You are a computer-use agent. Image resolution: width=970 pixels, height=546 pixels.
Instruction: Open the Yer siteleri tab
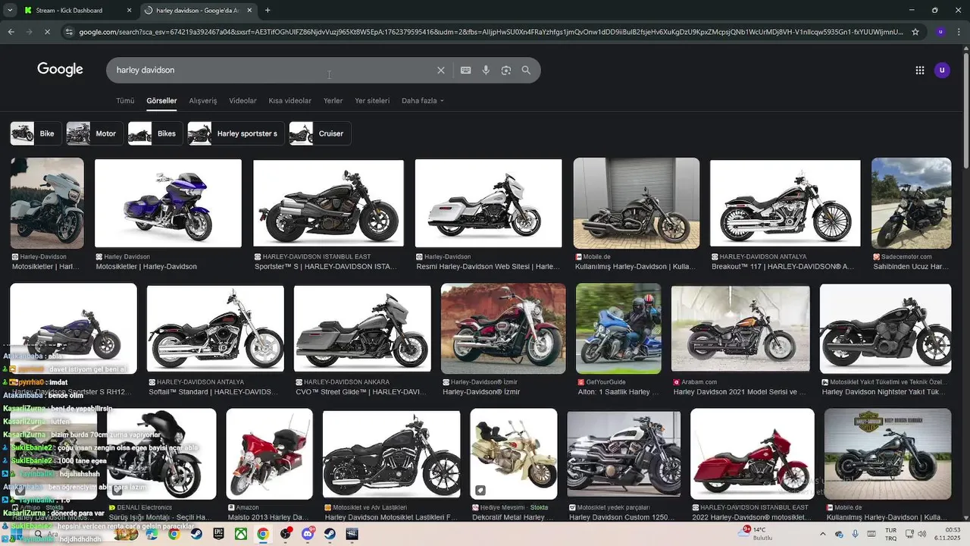click(372, 101)
